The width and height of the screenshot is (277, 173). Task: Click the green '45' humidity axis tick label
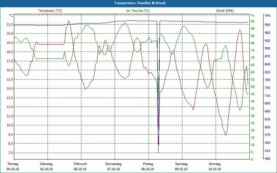[x=253, y=94]
